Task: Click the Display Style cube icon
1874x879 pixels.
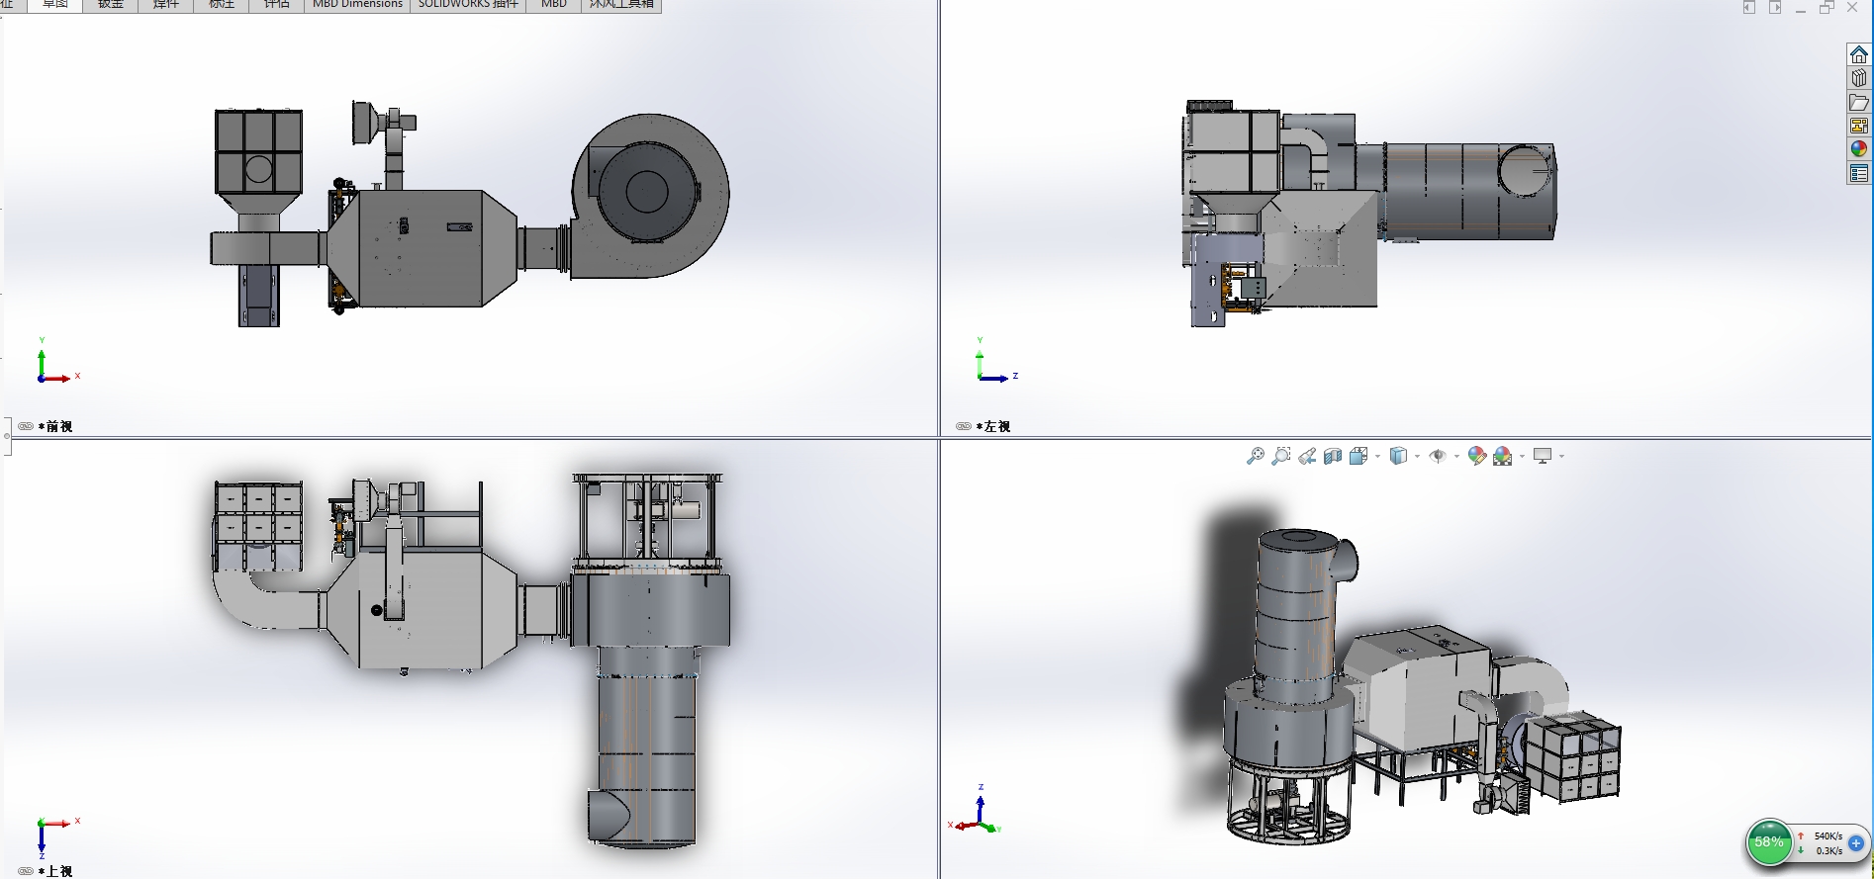Action: (x=1398, y=456)
